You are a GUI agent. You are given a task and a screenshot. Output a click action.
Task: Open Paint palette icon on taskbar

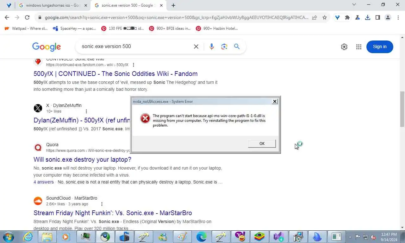coord(182,237)
